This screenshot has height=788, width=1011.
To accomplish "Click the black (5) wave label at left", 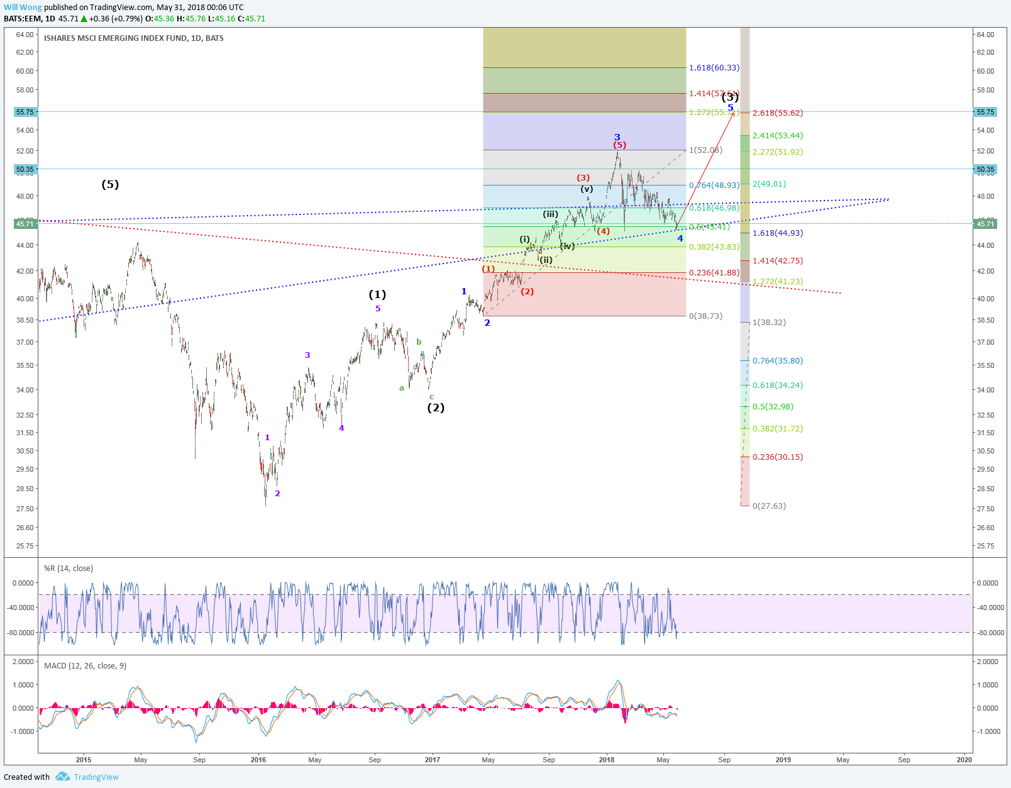I will click(x=110, y=184).
